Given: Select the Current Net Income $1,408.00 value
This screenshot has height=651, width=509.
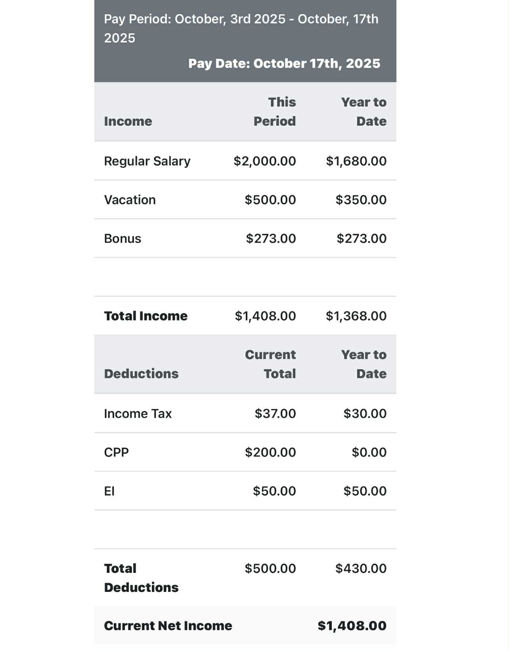Looking at the screenshot, I should pyautogui.click(x=352, y=626).
